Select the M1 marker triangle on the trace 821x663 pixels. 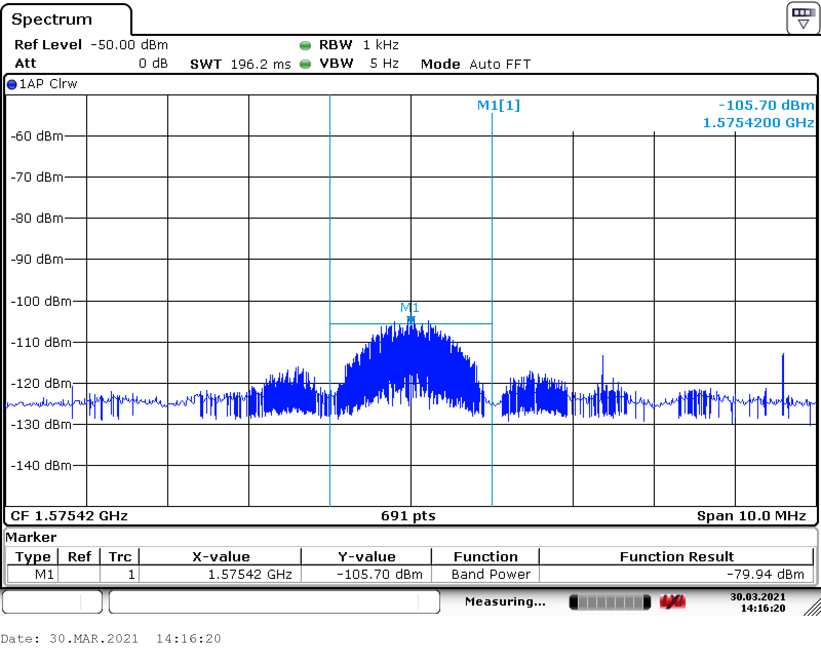point(411,320)
